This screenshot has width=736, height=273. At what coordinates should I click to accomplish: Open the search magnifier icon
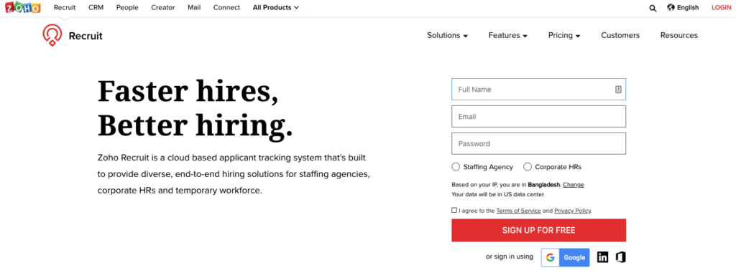point(653,8)
